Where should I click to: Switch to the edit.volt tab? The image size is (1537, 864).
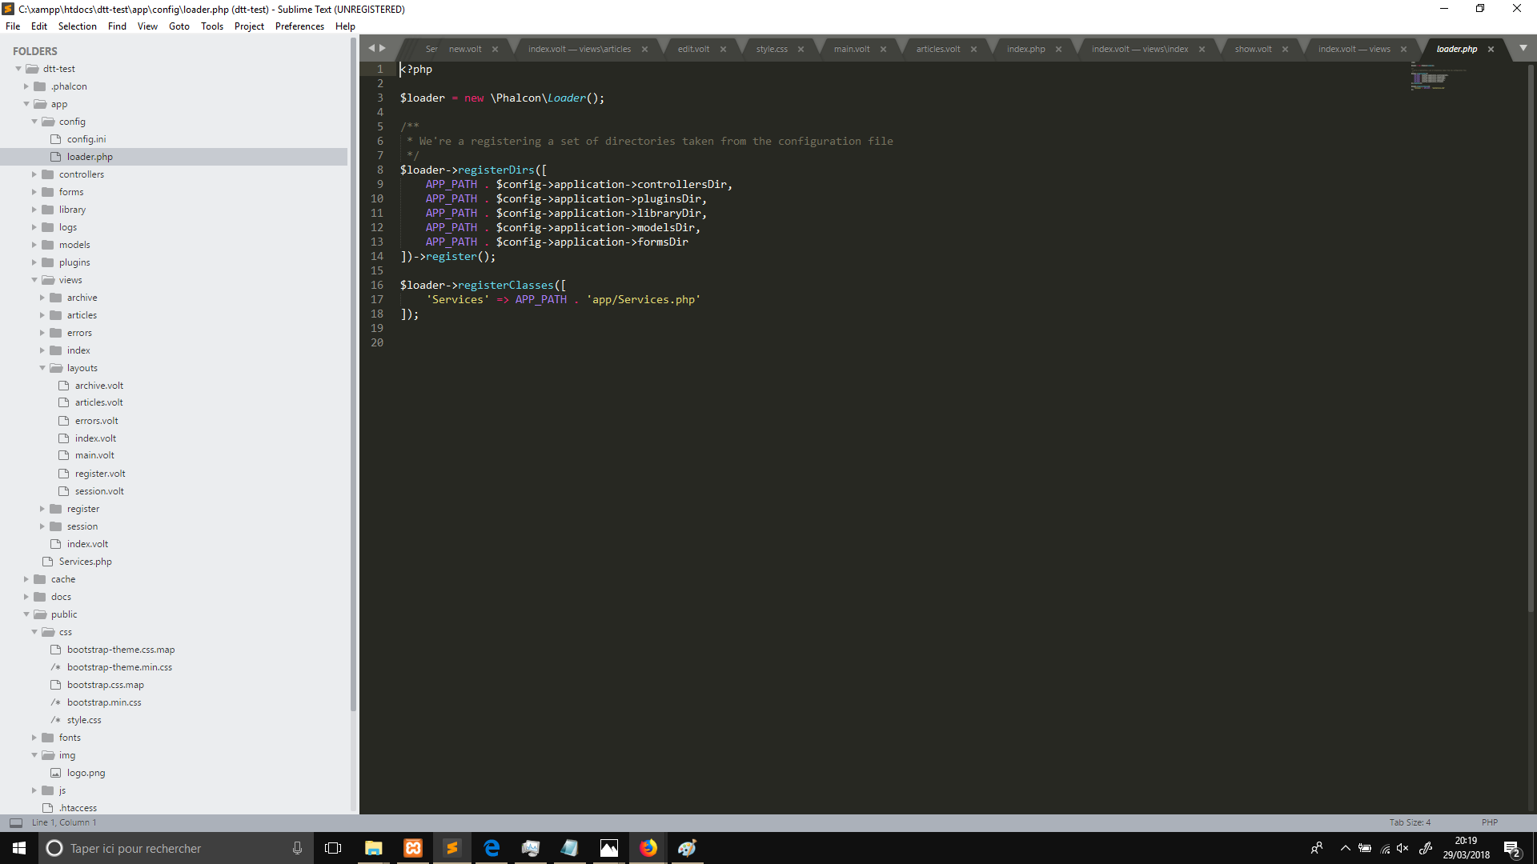click(x=693, y=50)
